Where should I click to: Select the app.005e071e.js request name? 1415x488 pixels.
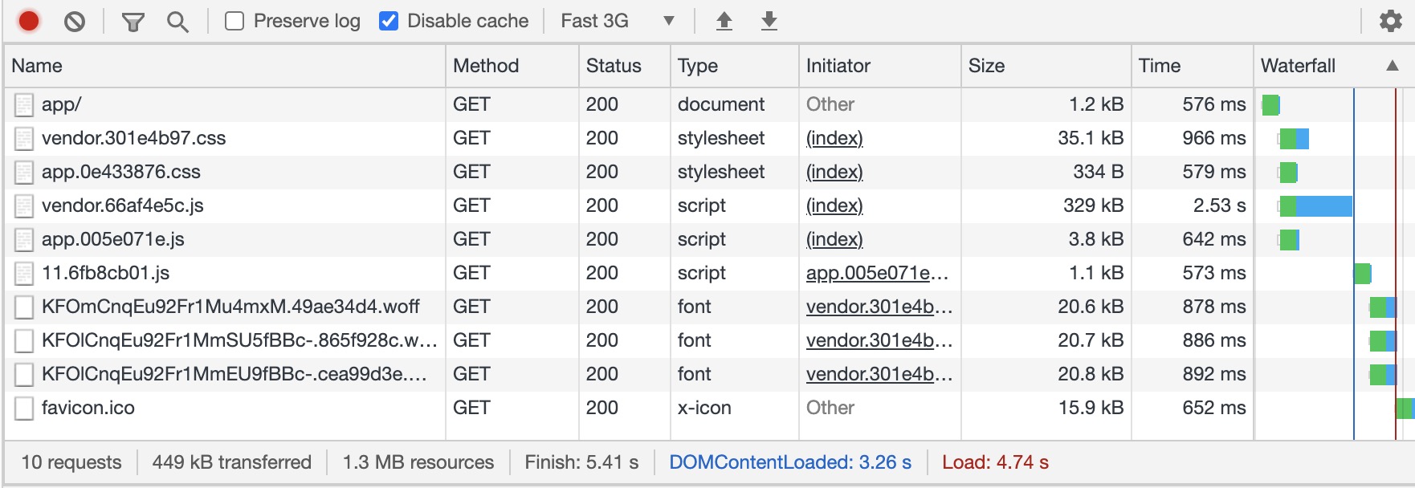pos(113,239)
